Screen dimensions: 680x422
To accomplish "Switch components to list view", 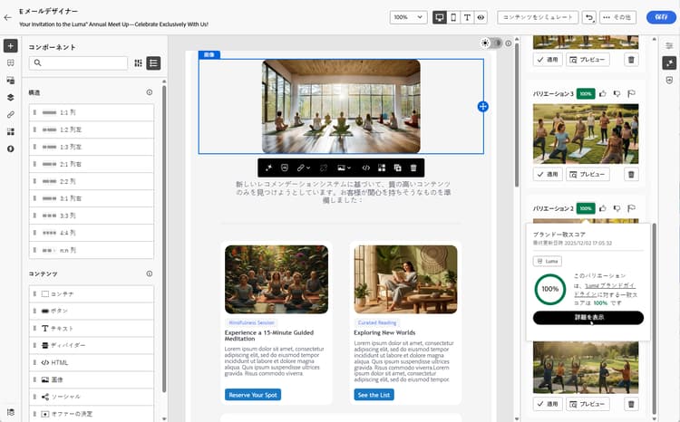I will coord(153,63).
